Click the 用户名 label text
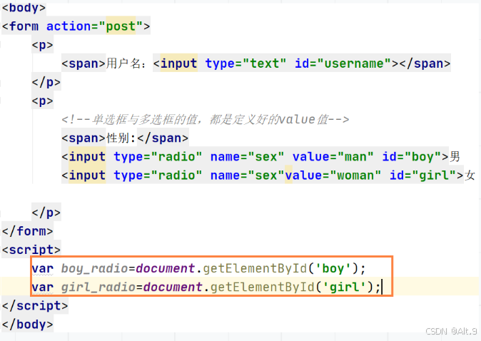The height and width of the screenshot is (341, 481). click(x=123, y=63)
